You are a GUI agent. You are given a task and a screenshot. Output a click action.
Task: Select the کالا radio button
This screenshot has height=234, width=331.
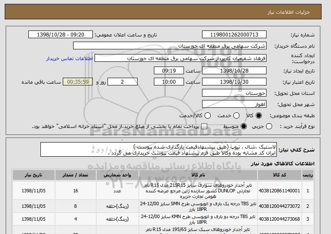coord(259,116)
